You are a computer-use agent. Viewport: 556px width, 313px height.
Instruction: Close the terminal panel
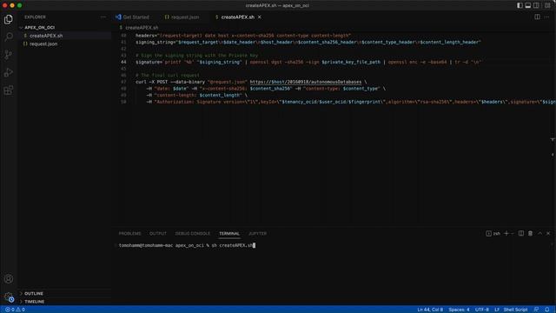pyautogui.click(x=548, y=233)
